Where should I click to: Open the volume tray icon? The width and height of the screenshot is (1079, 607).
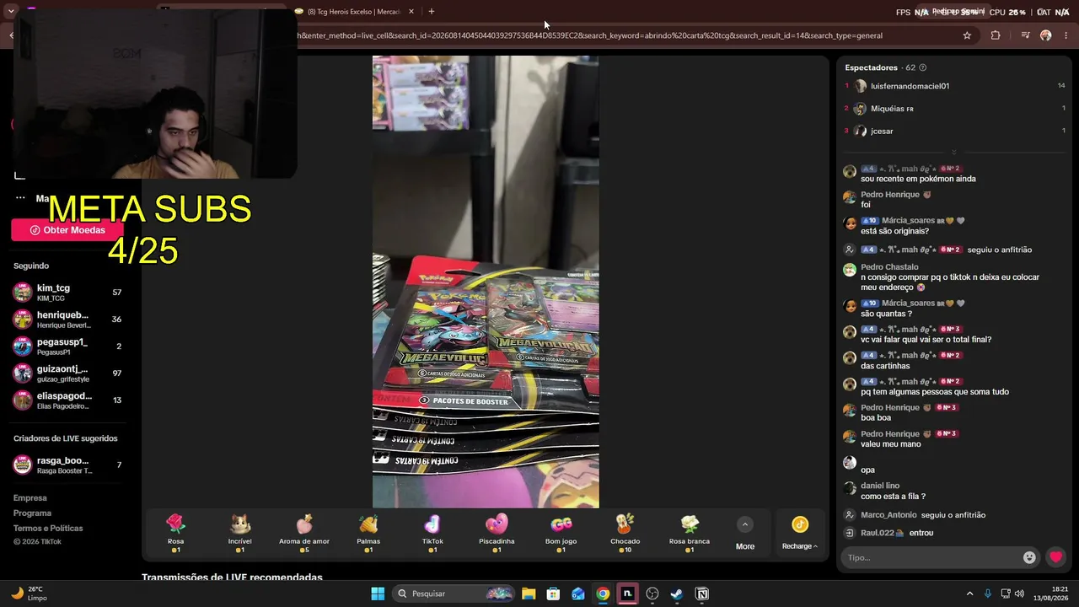[1019, 594]
